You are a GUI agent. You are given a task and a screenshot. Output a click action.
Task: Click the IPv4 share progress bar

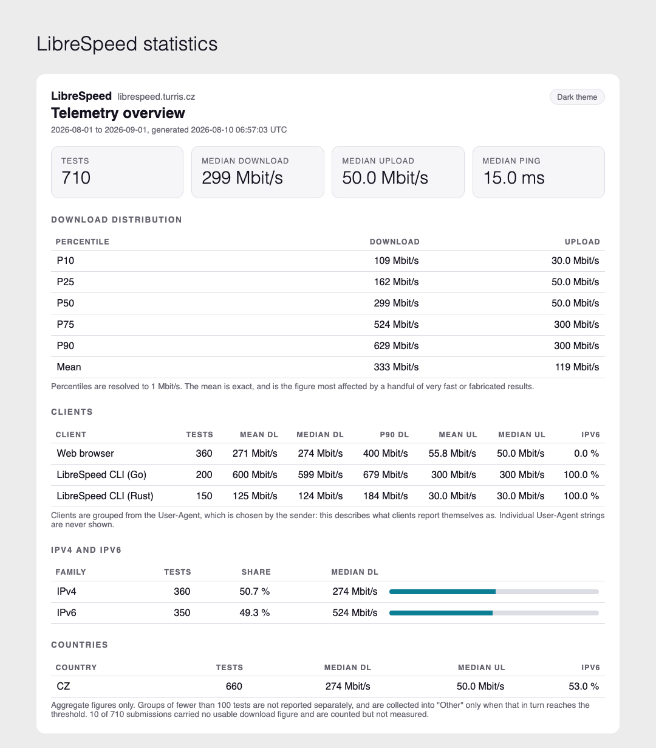494,592
